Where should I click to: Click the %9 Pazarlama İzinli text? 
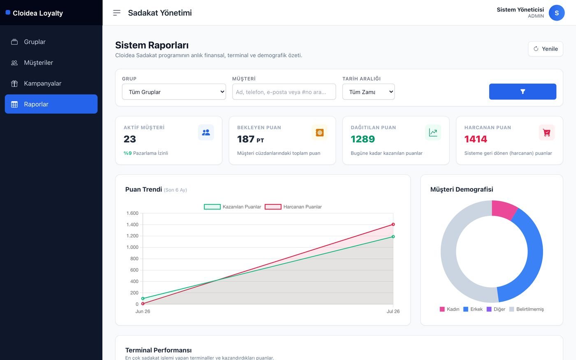coord(146,153)
